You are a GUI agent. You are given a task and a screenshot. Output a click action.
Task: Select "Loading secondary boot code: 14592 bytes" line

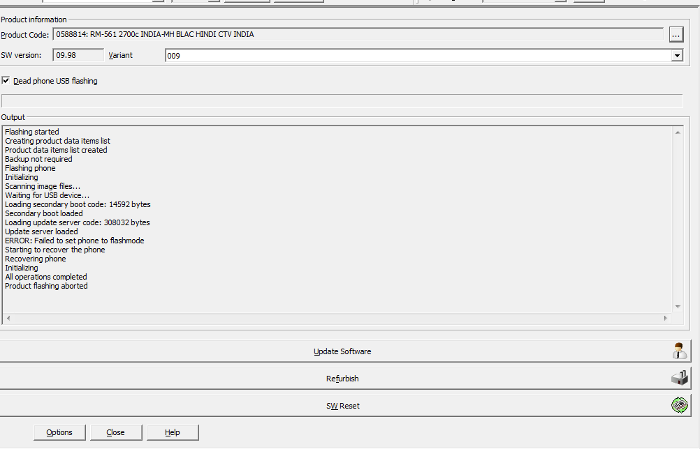coord(78,204)
